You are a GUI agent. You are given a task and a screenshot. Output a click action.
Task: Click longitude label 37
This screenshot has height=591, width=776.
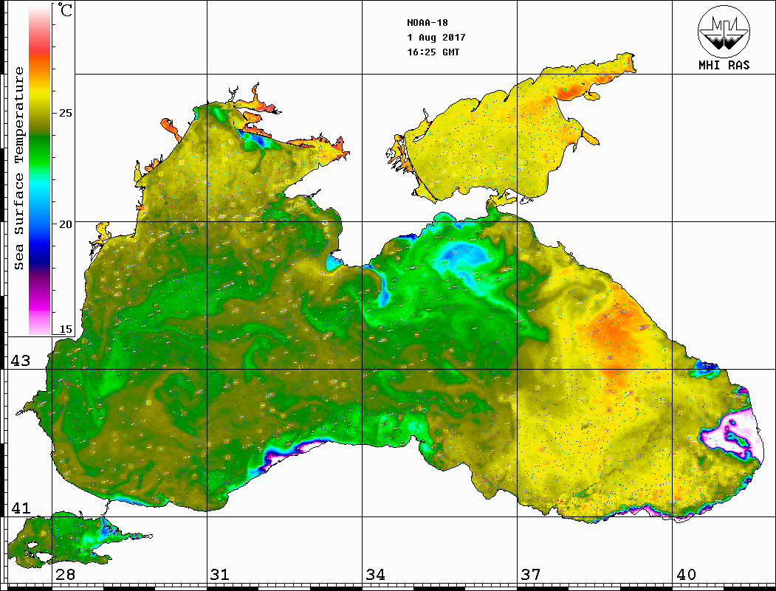point(531,574)
